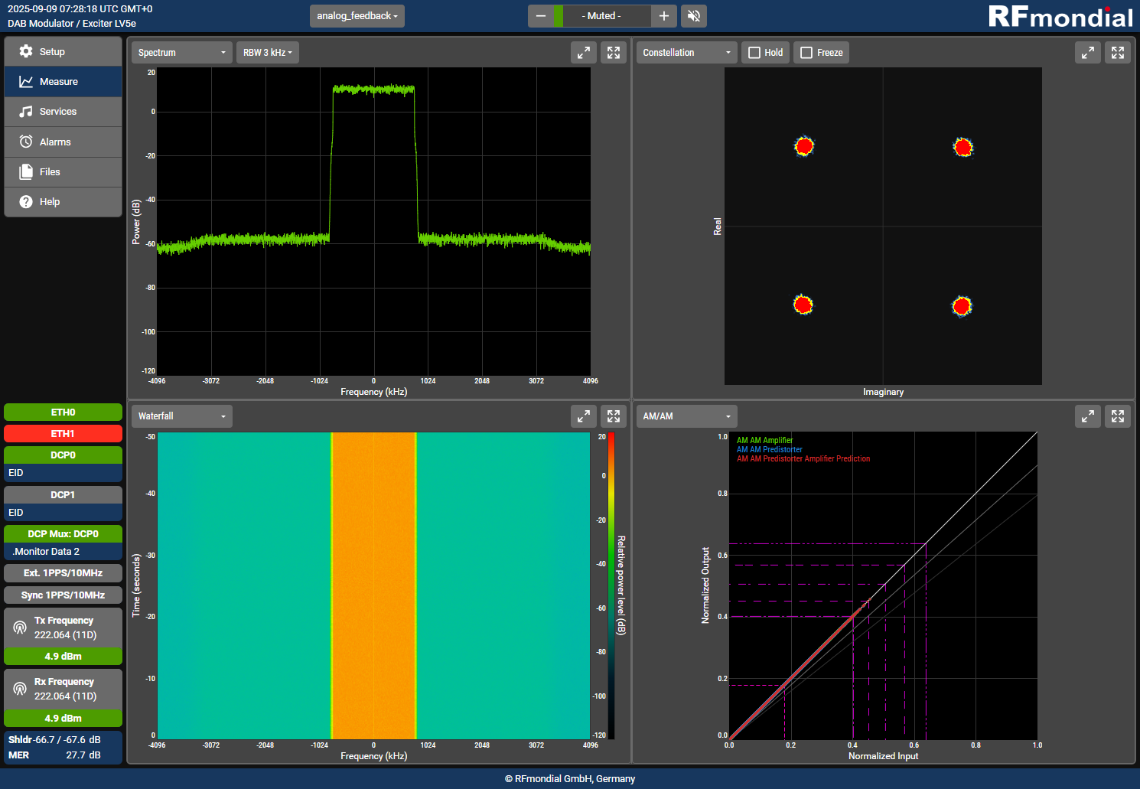Screen dimensions: 1140x789
Task: Click the Rx 4.9 dBm power bar
Action: click(63, 719)
